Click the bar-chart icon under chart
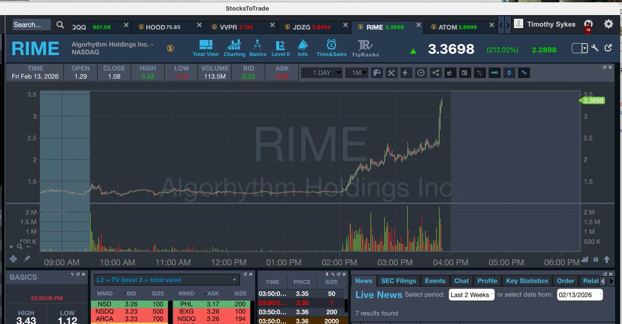Screen dimensions: 622x324 585,259
